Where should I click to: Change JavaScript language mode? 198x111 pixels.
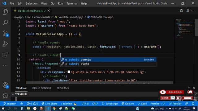pyautogui.click(x=110, y=104)
